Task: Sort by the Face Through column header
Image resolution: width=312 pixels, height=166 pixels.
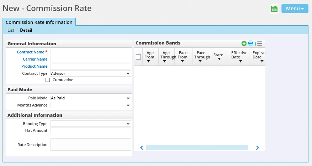Action: point(202,55)
